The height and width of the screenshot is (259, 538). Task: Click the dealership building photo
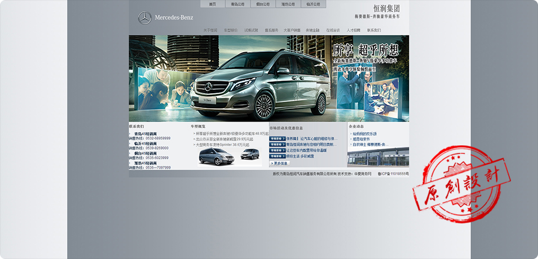click(x=378, y=157)
